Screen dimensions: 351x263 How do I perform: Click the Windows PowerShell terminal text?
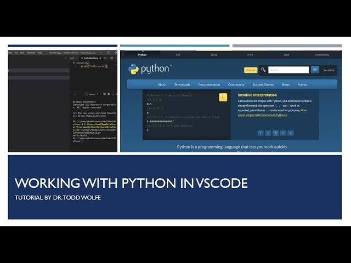[x=84, y=102]
